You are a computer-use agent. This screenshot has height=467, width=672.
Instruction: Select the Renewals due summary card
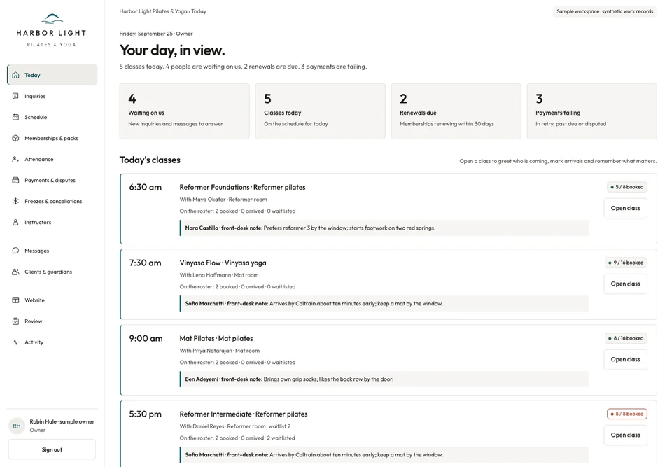pyautogui.click(x=456, y=111)
